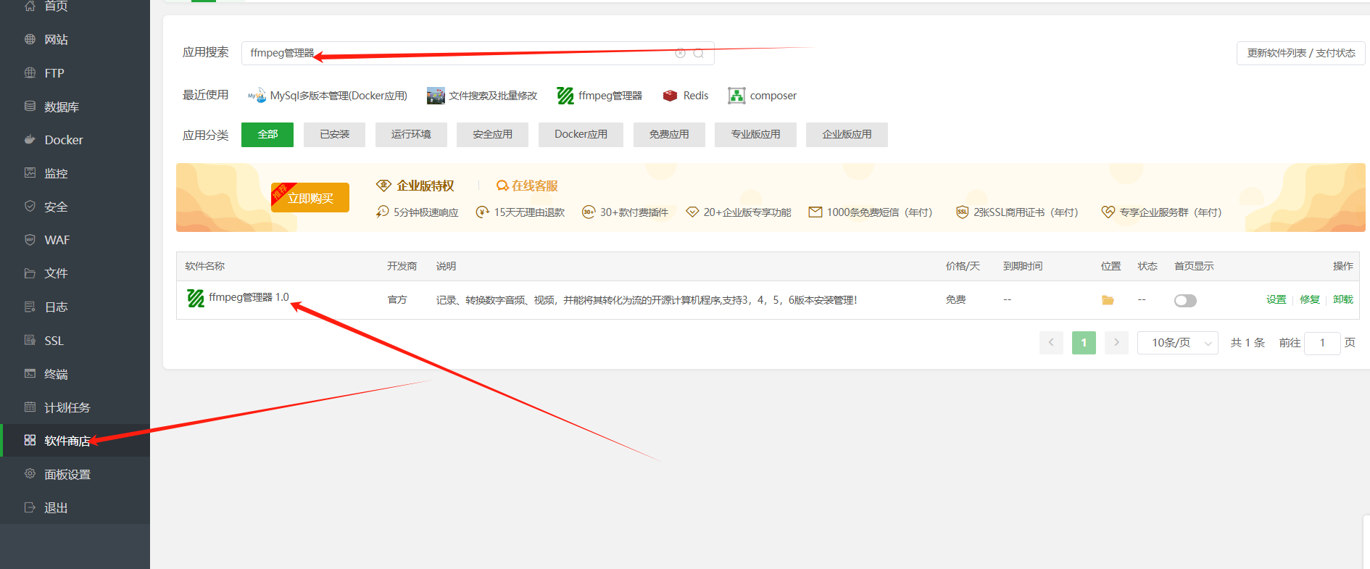Click the search magnifier icon

tap(699, 53)
